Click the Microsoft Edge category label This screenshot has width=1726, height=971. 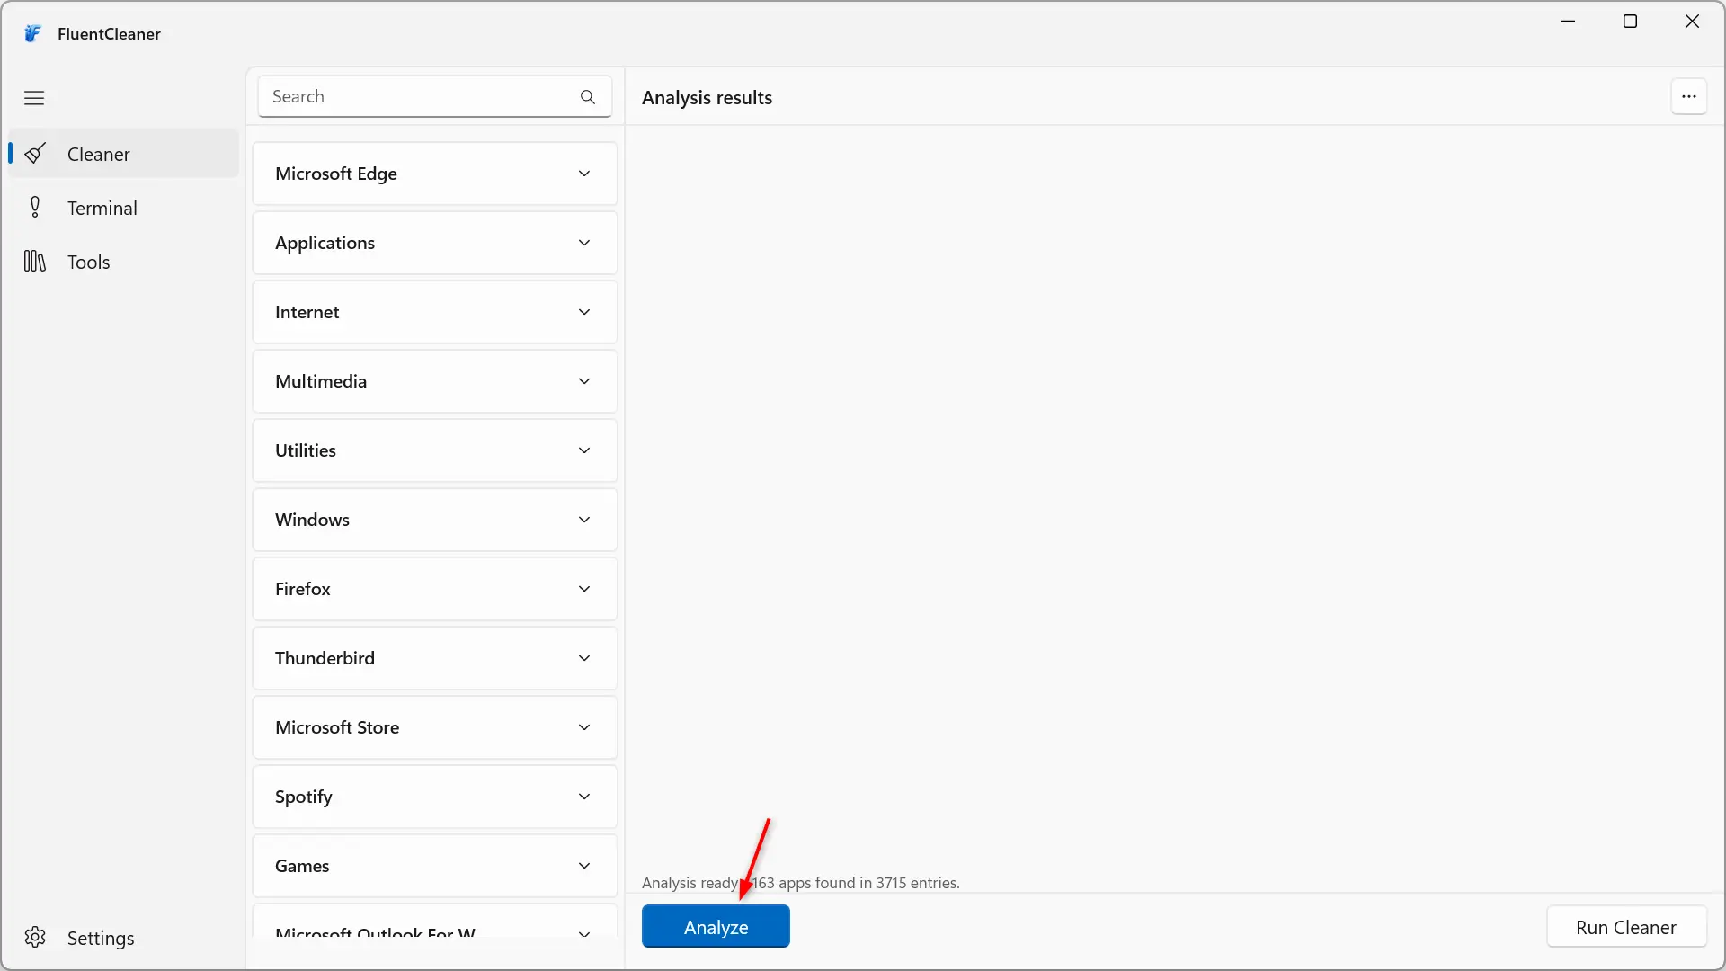point(336,174)
